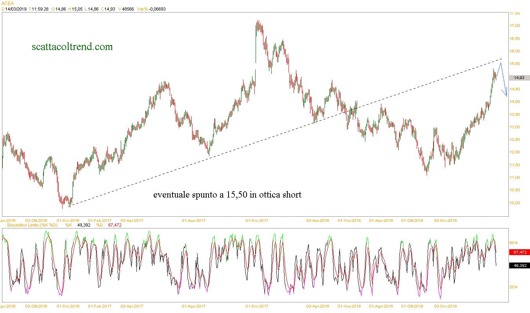Click the black 49,392 %K value tag

coord(519,265)
